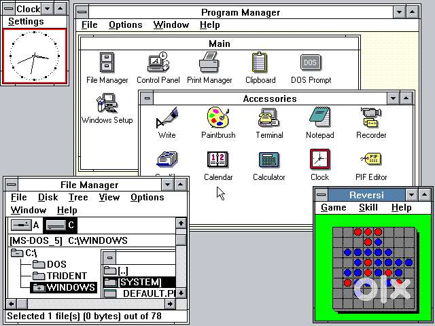This screenshot has width=435, height=326.
Task: Select the [SYSTEM] folder in file list
Action: [x=139, y=282]
